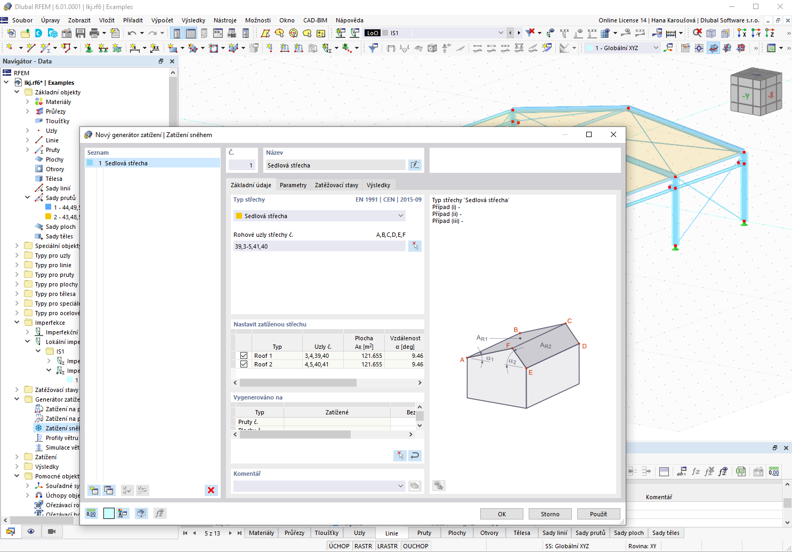Collapse the Imperfekce tree node
This screenshot has width=792, height=552.
(17, 323)
